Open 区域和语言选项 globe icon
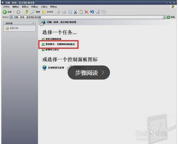Image resolution: width=178 pixels, height=144 pixels. tap(44, 68)
